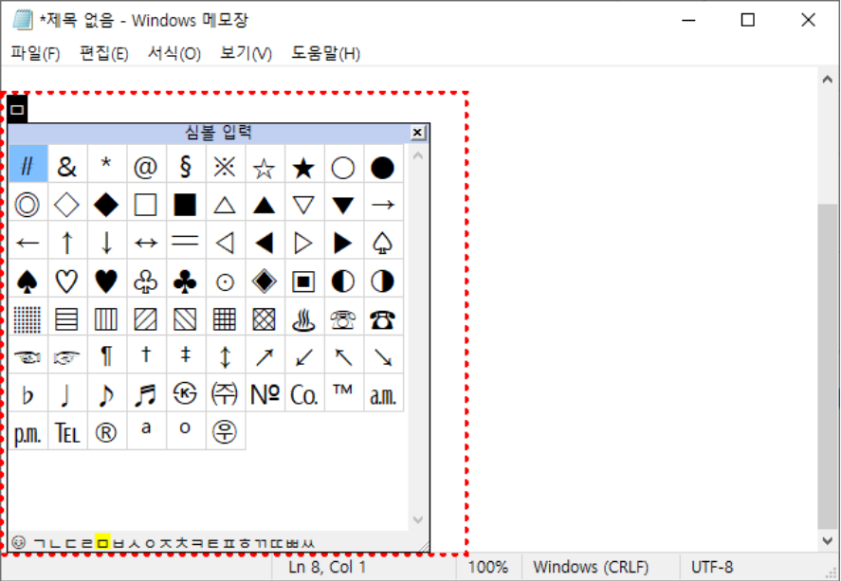Switch to the ㅂ symbol category
This screenshot has width=841, height=581.
[119, 543]
